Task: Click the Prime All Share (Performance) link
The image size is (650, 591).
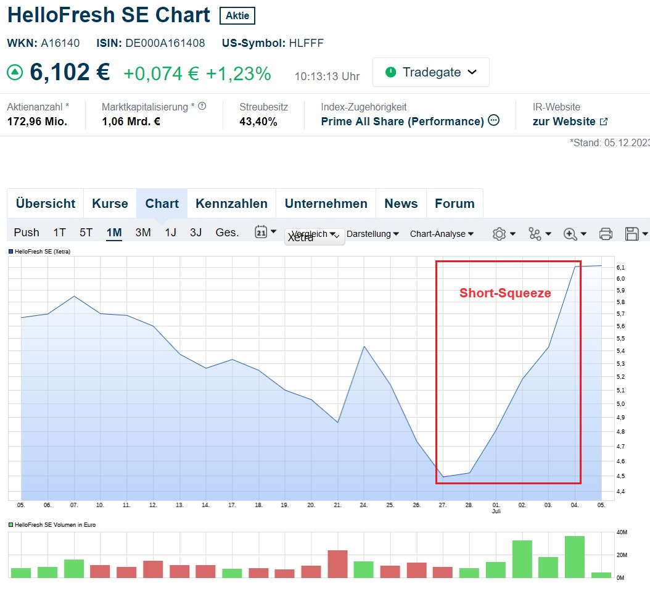Action: click(402, 122)
